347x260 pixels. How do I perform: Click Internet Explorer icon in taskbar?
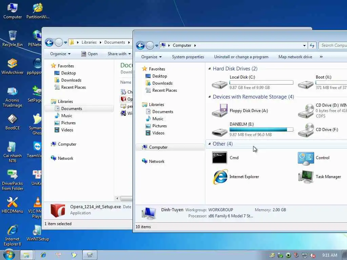pos(43,255)
